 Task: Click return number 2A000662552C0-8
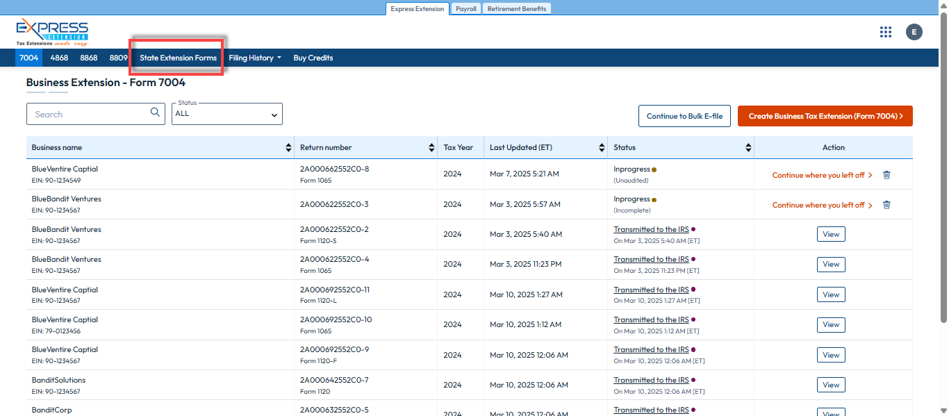(x=334, y=169)
